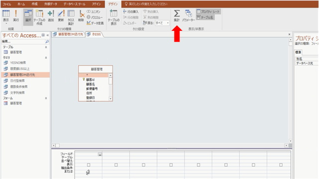Screen dimensions: 319x179
Task: Click design area horizontal scroll-right arrow
Action: click(x=286, y=146)
